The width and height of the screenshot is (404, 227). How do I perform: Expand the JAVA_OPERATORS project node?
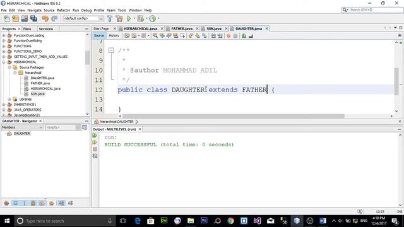tap(4, 110)
